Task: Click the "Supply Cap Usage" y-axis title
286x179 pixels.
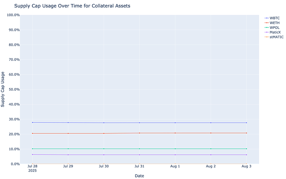Action: (x=3, y=89)
